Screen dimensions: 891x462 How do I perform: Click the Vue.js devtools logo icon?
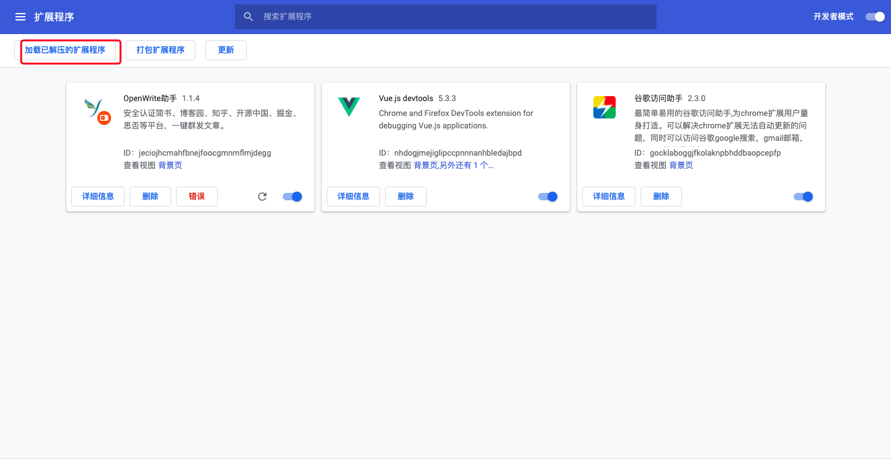tap(348, 107)
